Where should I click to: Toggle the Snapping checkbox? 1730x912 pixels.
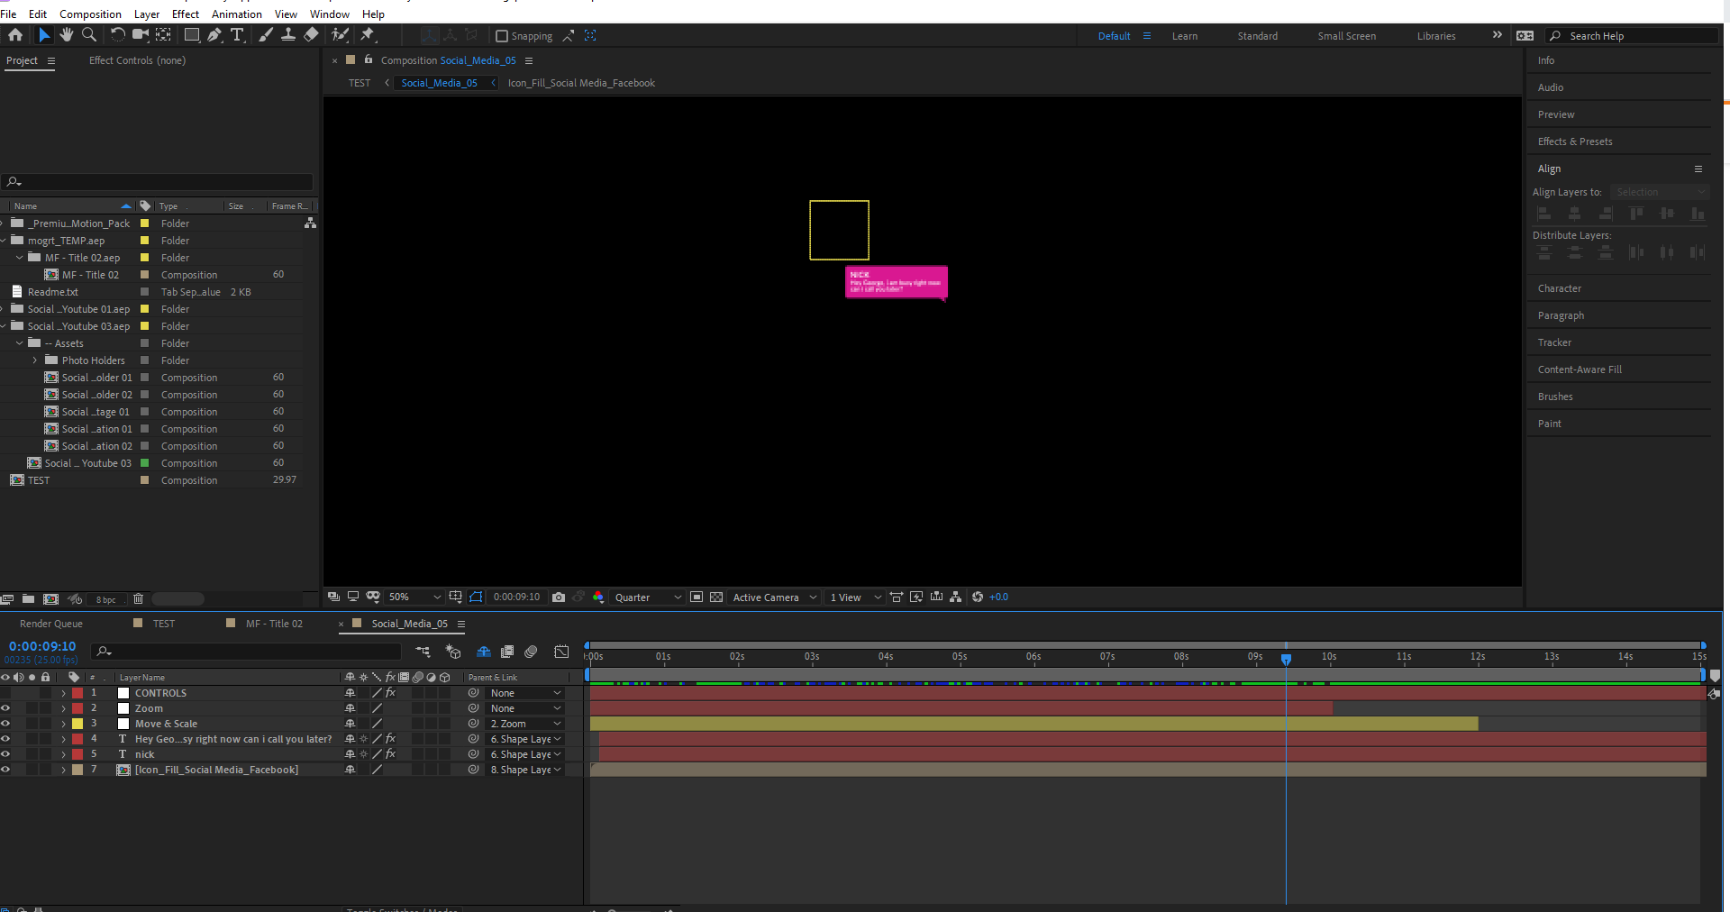502,36
